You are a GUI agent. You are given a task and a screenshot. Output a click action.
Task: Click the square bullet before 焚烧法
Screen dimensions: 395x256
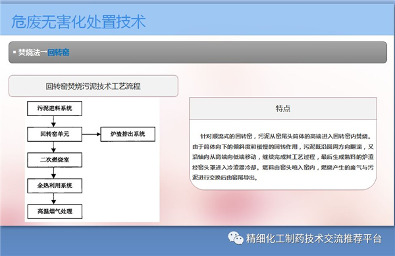(14, 52)
